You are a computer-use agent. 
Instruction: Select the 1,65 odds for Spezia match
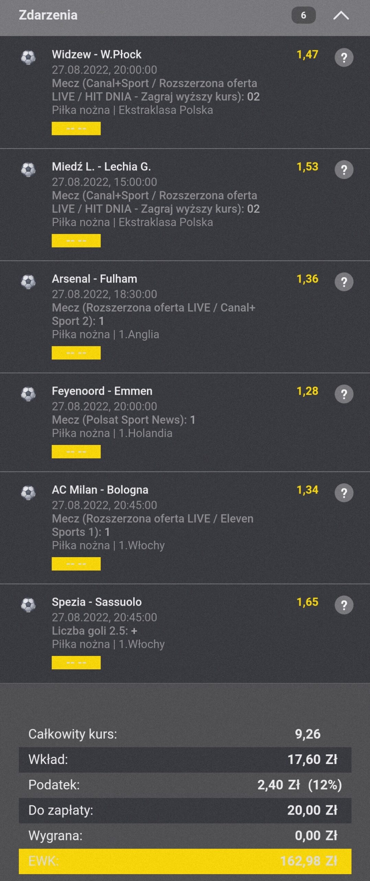click(307, 602)
